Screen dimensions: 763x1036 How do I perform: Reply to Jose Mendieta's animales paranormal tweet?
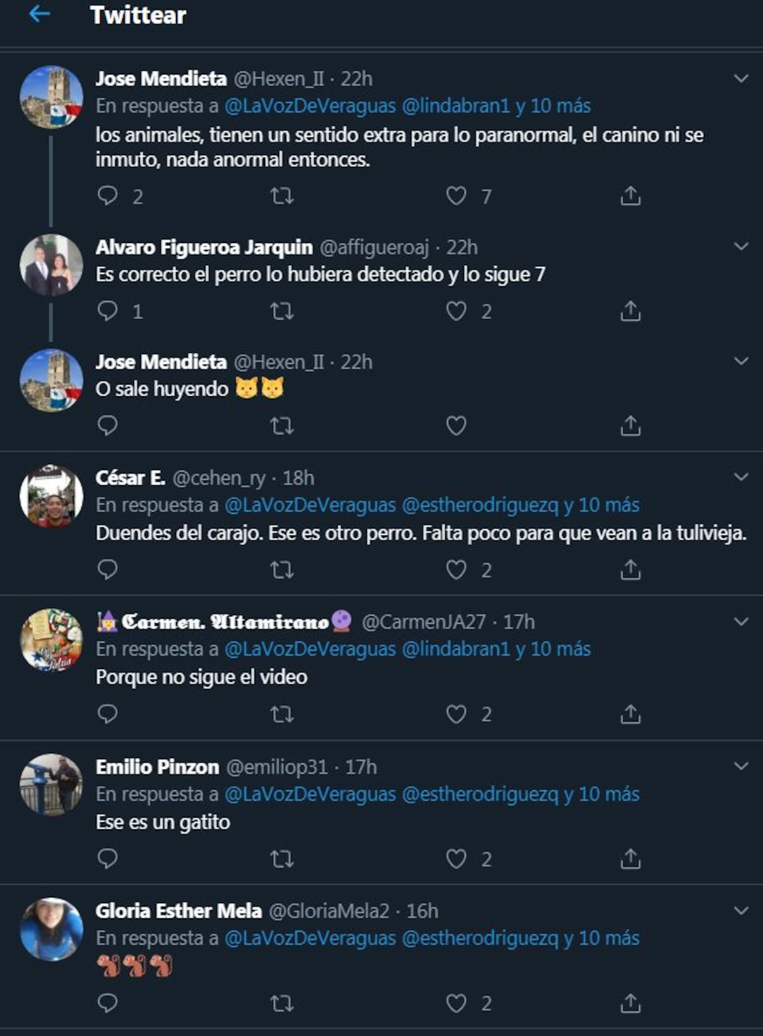coord(107,196)
